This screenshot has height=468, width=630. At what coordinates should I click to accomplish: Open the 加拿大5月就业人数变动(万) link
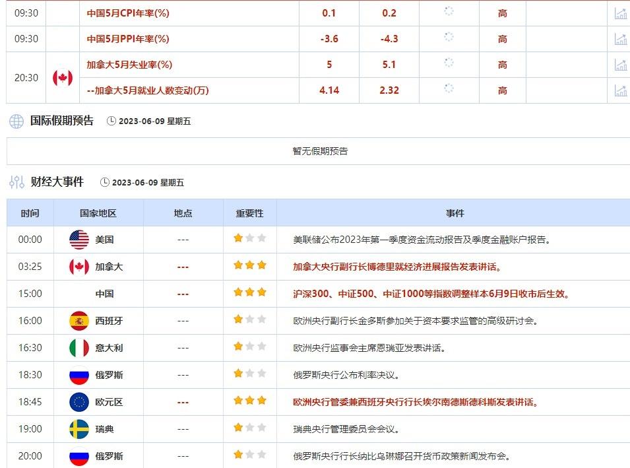[148, 90]
